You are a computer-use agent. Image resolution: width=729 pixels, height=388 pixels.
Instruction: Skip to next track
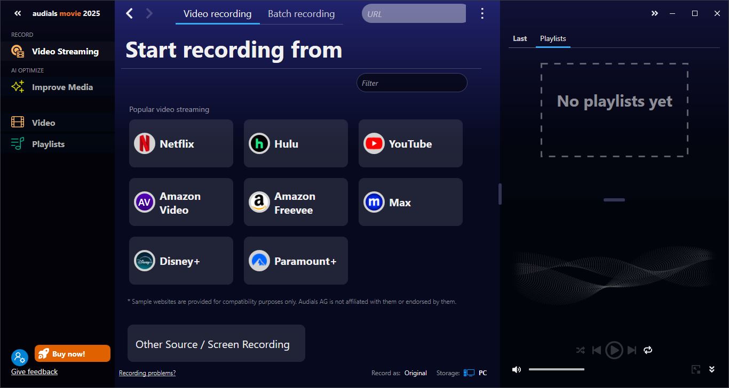632,350
